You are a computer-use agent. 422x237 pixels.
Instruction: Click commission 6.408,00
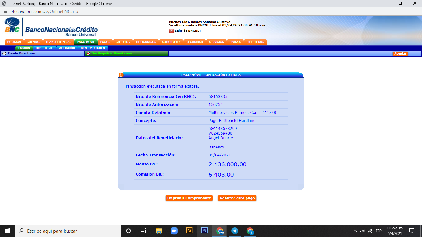(221, 175)
